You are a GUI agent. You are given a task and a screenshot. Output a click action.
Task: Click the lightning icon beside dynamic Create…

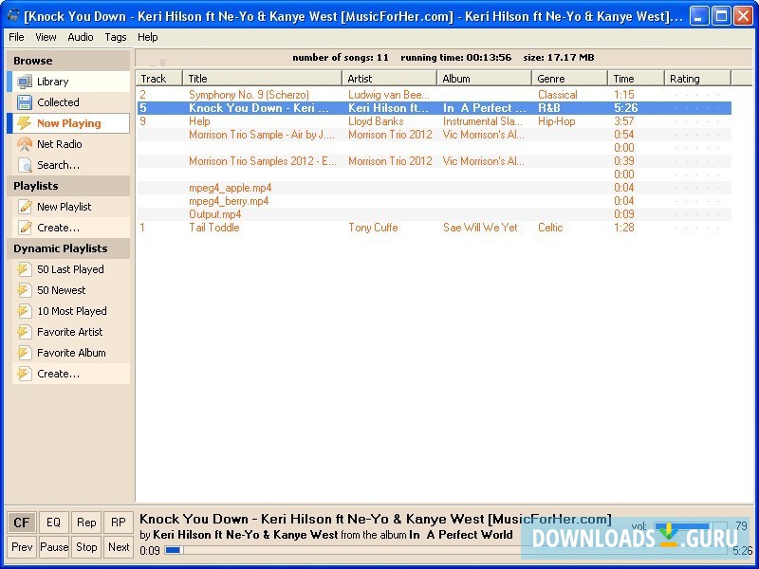pos(25,373)
